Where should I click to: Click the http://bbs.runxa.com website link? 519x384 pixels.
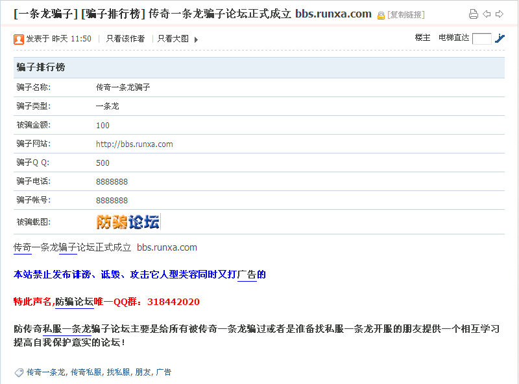point(134,144)
